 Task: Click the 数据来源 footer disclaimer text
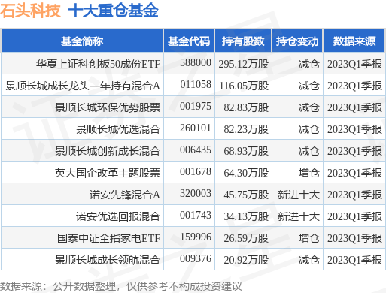[120, 286]
